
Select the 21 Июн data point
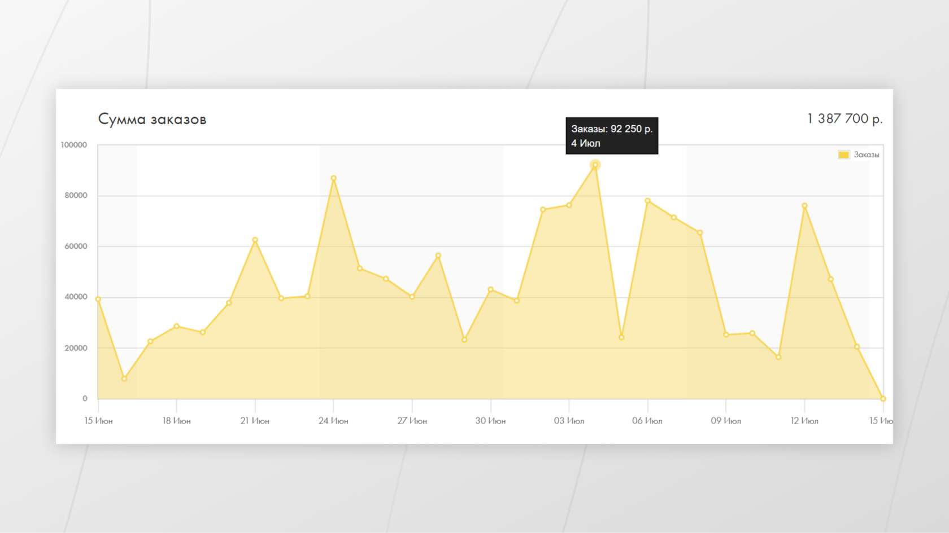(x=255, y=240)
